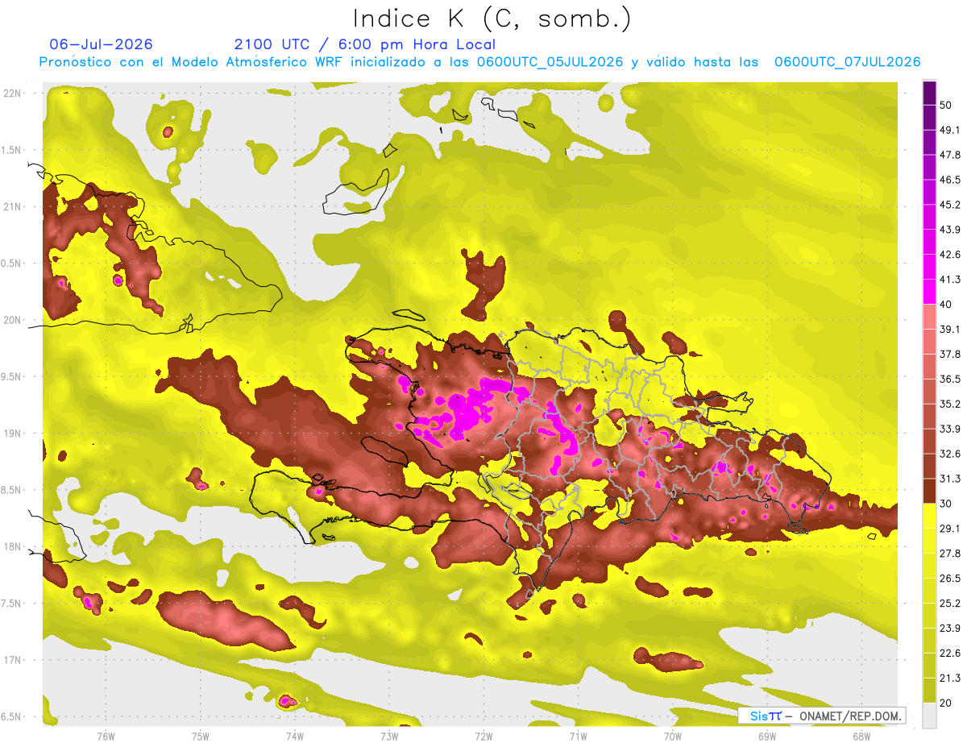Click the '71W' longitude label
The height and width of the screenshot is (747, 967).
[577, 736]
